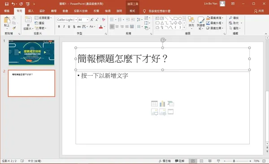The width and height of the screenshot is (269, 164).
Task: Clear all formatting with the eraser icon
Action: (104, 20)
